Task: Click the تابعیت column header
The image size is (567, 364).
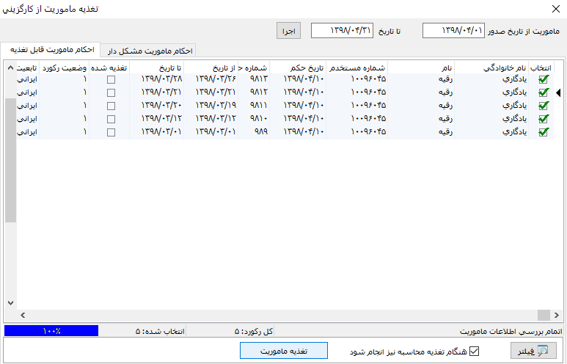Action: pyautogui.click(x=28, y=68)
